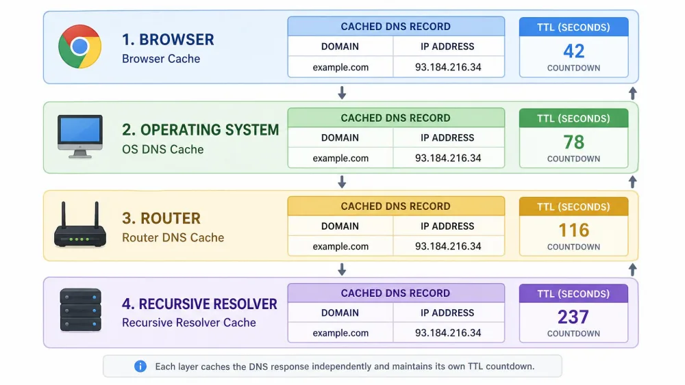Click '93.184.216.34' in the Browser record
Screen dimensions: 685x385
click(x=448, y=68)
